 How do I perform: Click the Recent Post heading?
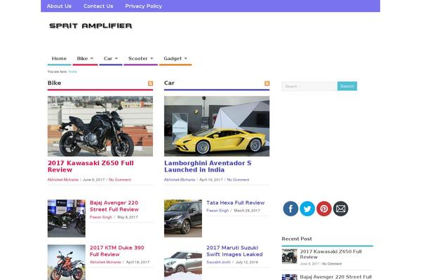[x=297, y=239]
